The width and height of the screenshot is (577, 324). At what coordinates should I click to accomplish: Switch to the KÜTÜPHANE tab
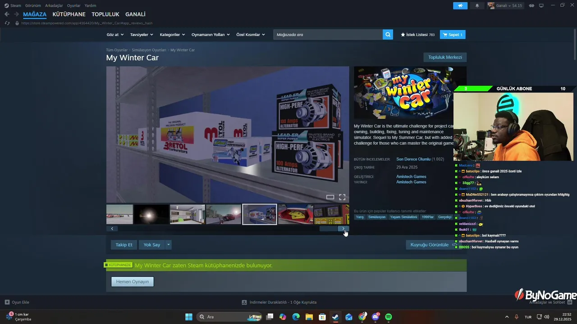coord(69,14)
